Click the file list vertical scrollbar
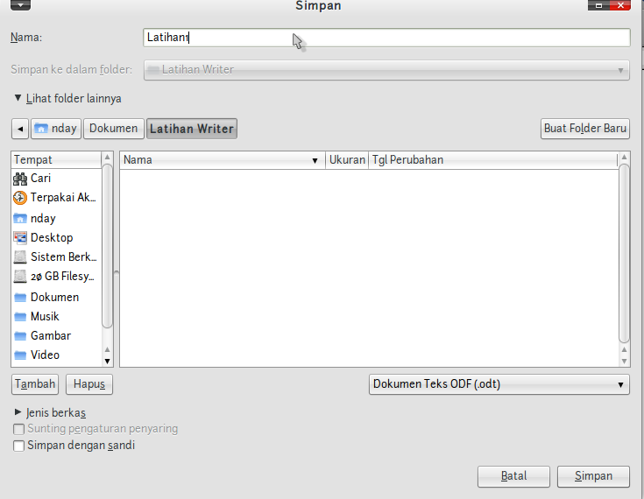The height and width of the screenshot is (499, 644). 624,253
